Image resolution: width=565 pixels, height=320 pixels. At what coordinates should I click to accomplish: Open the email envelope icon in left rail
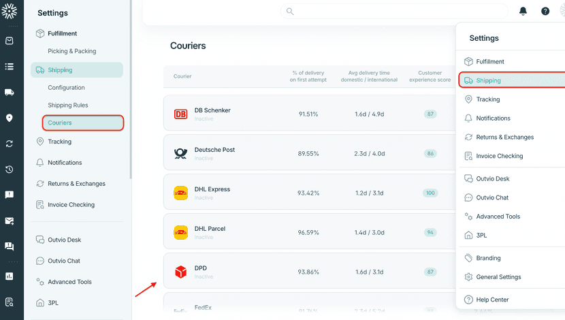[10, 221]
